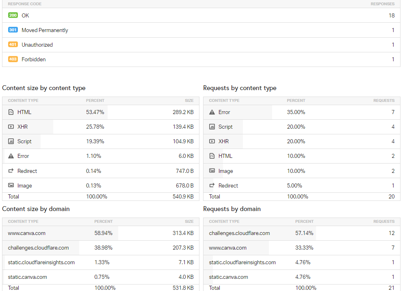Click the 5.00% Redirect requests percent

tap(294, 185)
